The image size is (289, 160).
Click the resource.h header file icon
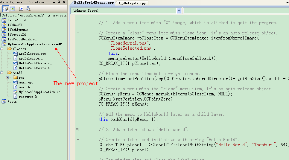[x=16, y=97]
